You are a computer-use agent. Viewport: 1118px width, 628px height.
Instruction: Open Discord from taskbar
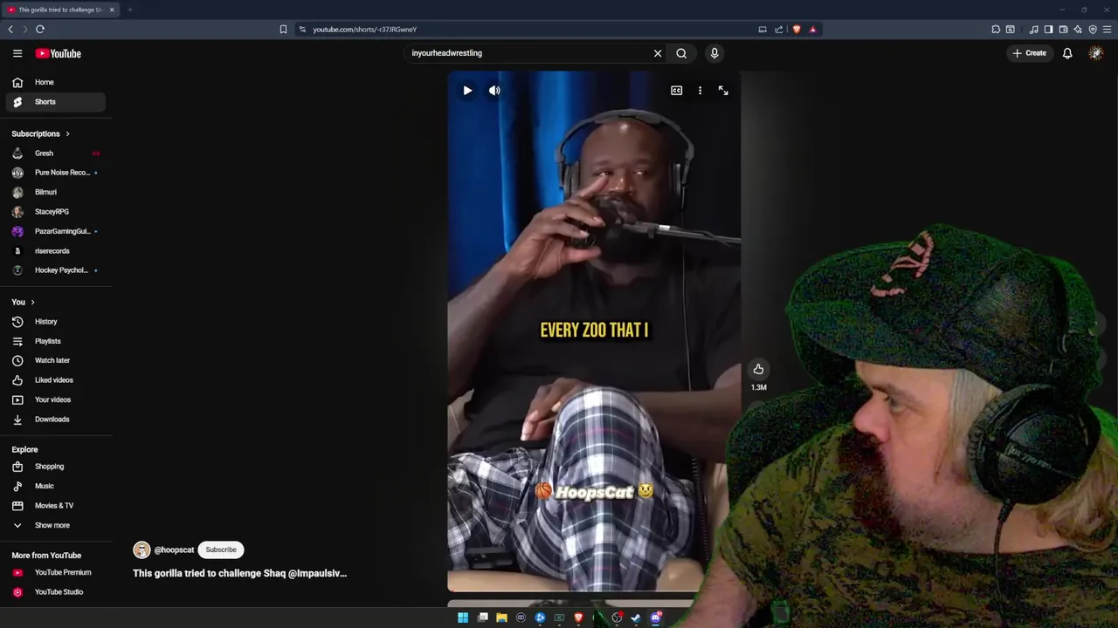point(655,618)
